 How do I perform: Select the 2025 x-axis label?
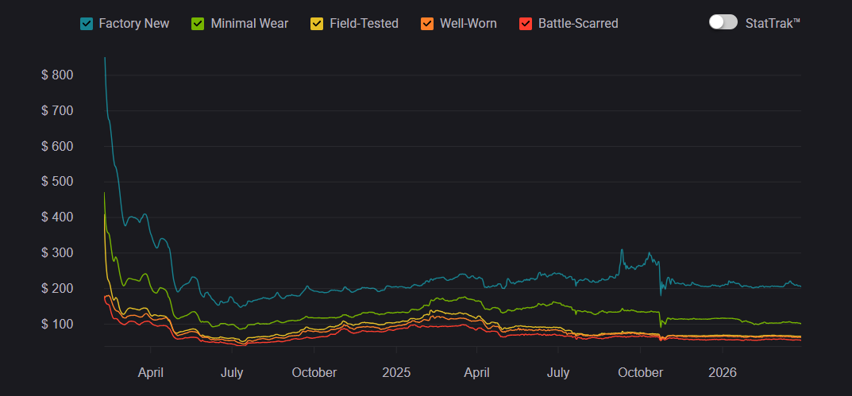click(x=395, y=373)
